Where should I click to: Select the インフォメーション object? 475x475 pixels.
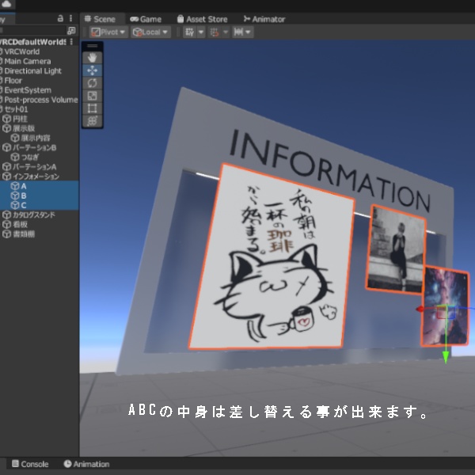tap(40, 177)
